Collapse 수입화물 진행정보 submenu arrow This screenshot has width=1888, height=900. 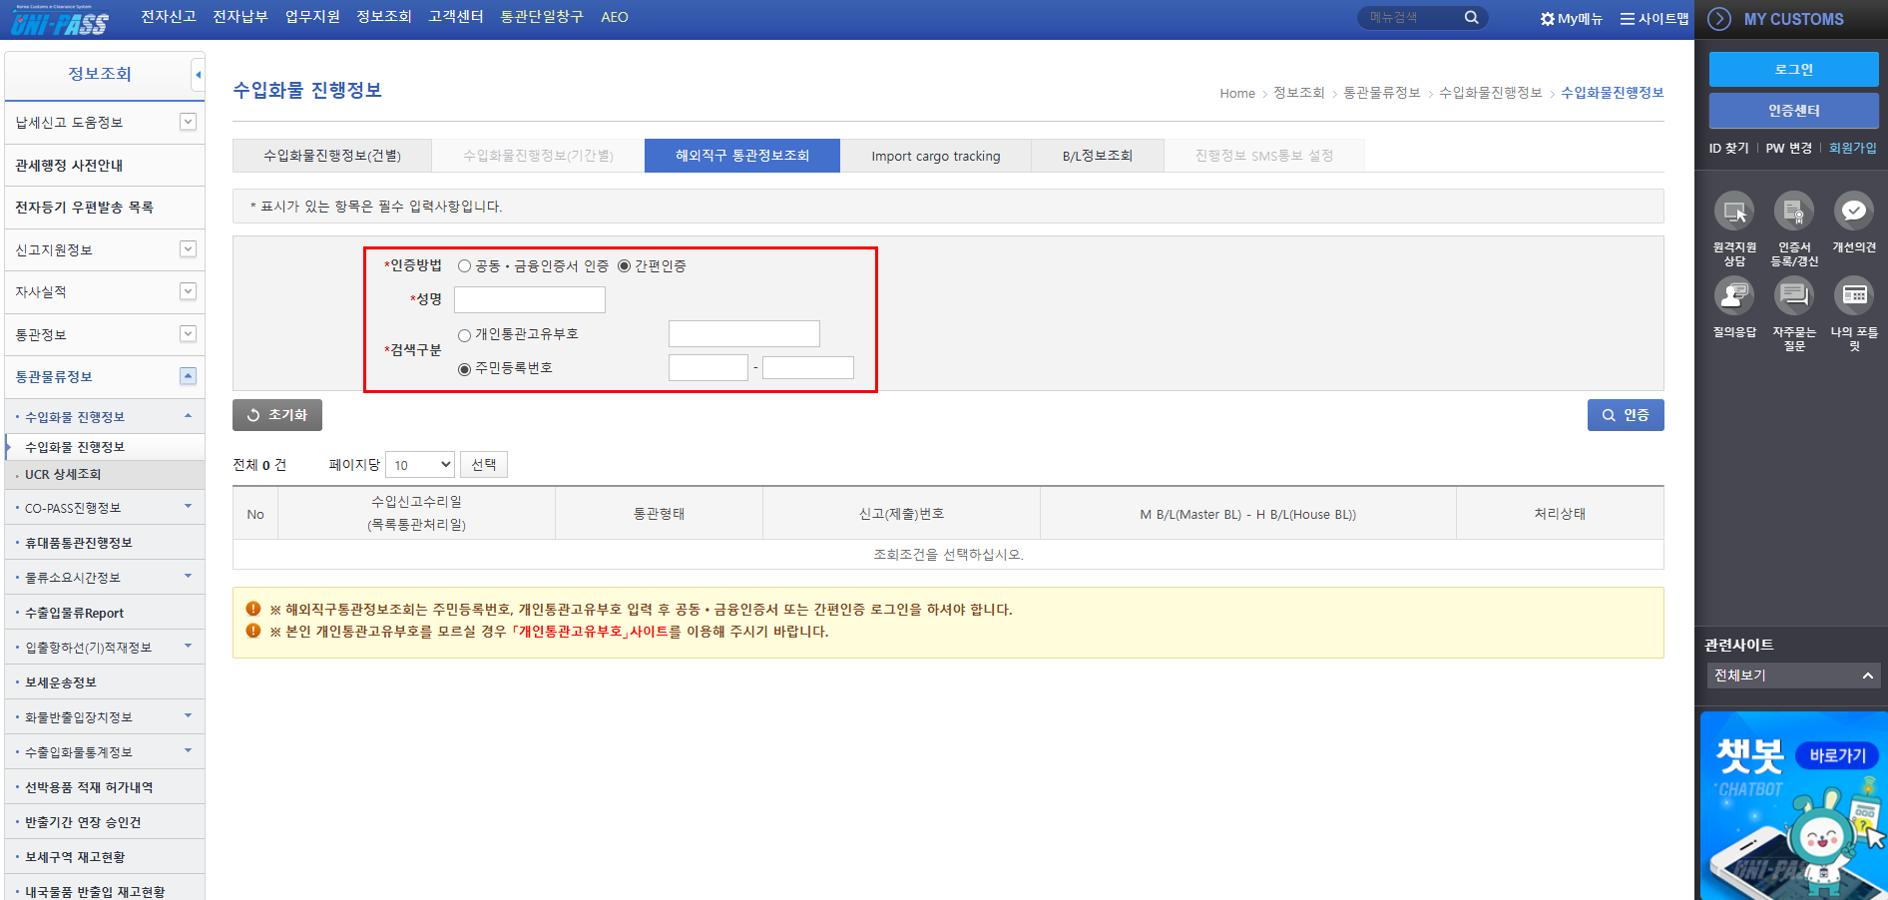(x=188, y=416)
